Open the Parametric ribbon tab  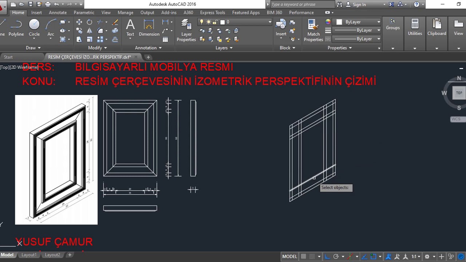point(84,12)
